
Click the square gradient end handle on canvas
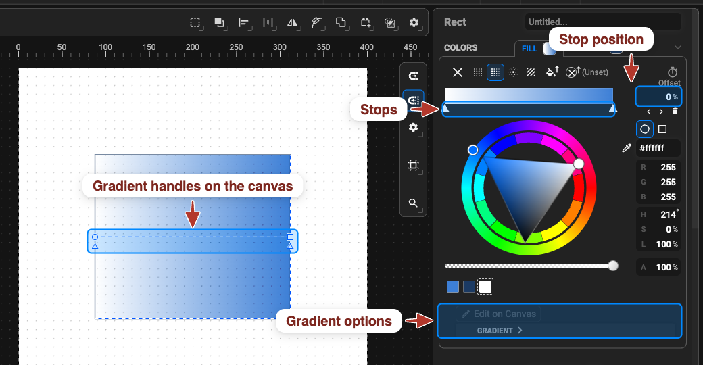click(x=290, y=237)
